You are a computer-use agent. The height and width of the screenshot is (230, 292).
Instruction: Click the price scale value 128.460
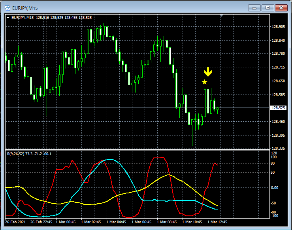[x=278, y=122]
